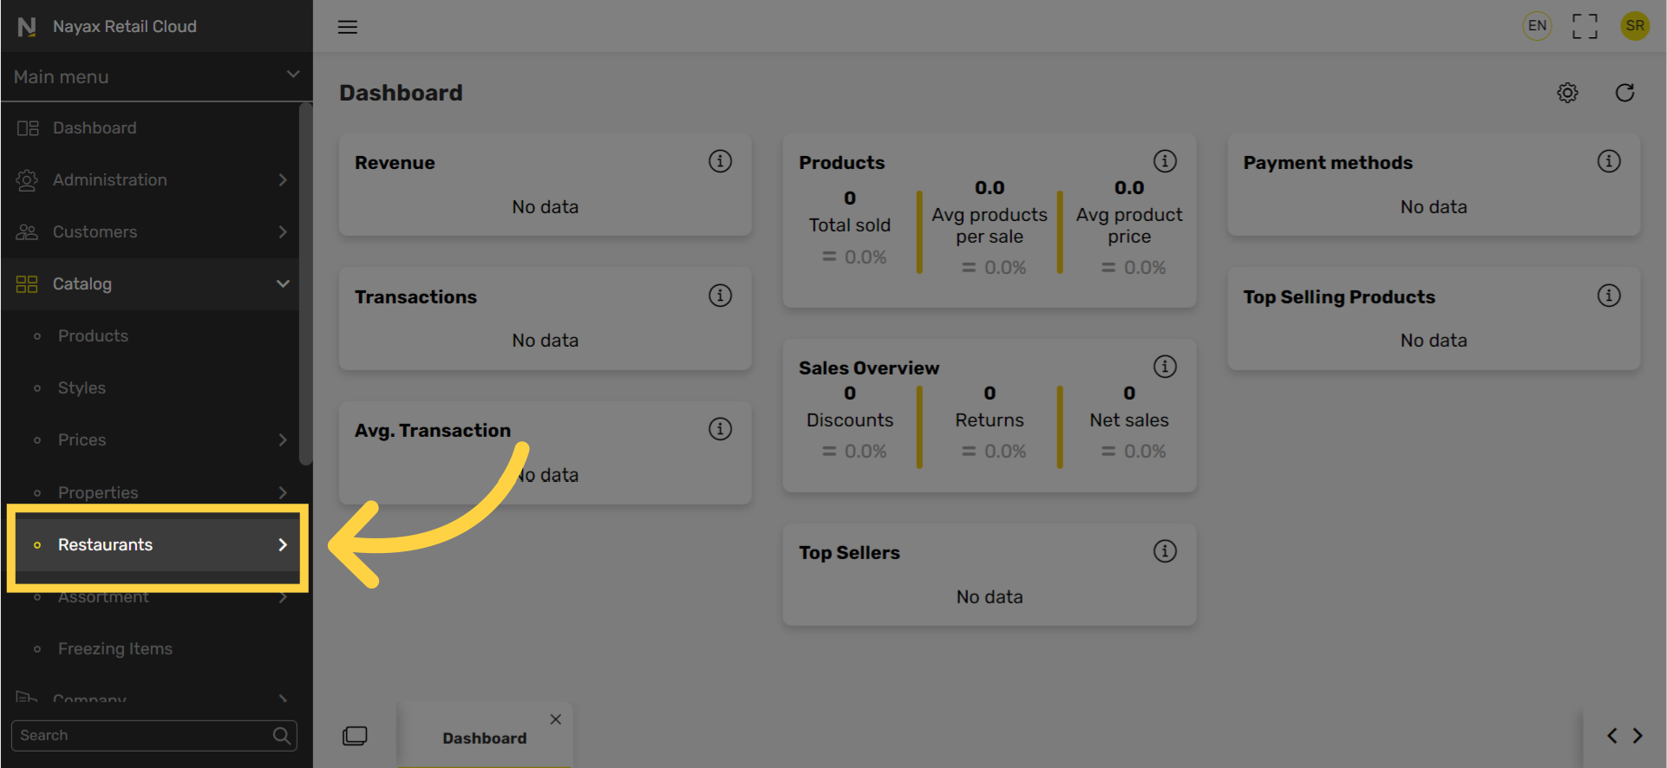
Task: Open the window list icon beside Dashboard tab
Action: [355, 736]
